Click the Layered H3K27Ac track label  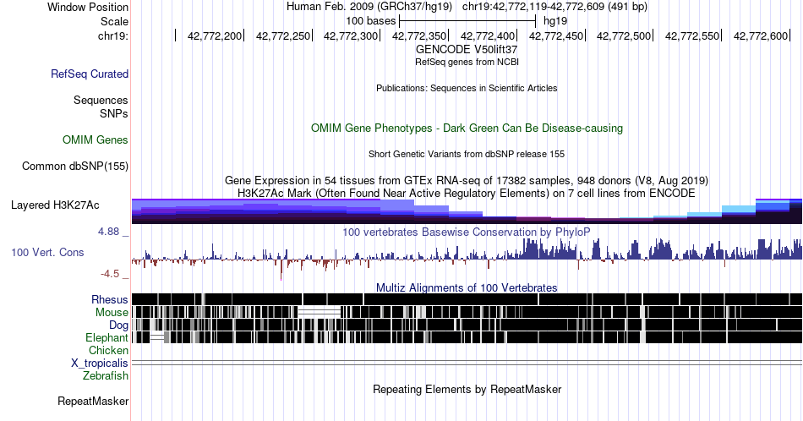click(55, 205)
